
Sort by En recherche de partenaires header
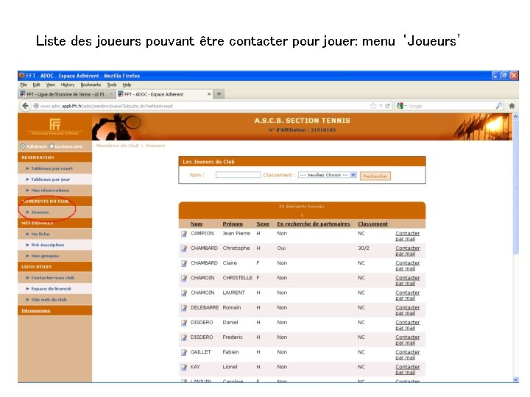pyautogui.click(x=314, y=223)
